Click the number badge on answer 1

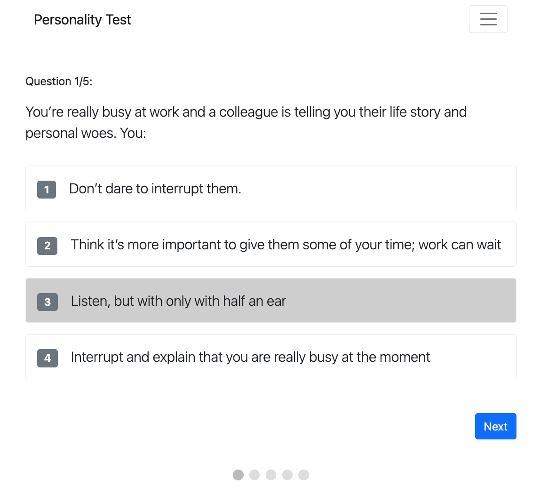tap(46, 190)
